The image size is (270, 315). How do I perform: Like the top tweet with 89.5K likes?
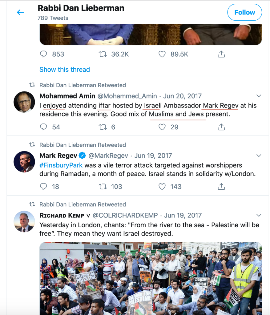[x=162, y=54]
